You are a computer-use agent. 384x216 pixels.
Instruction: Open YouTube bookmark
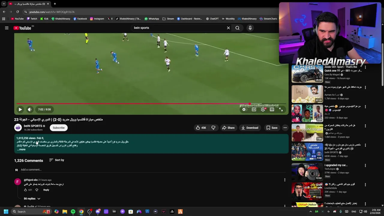click(17, 19)
